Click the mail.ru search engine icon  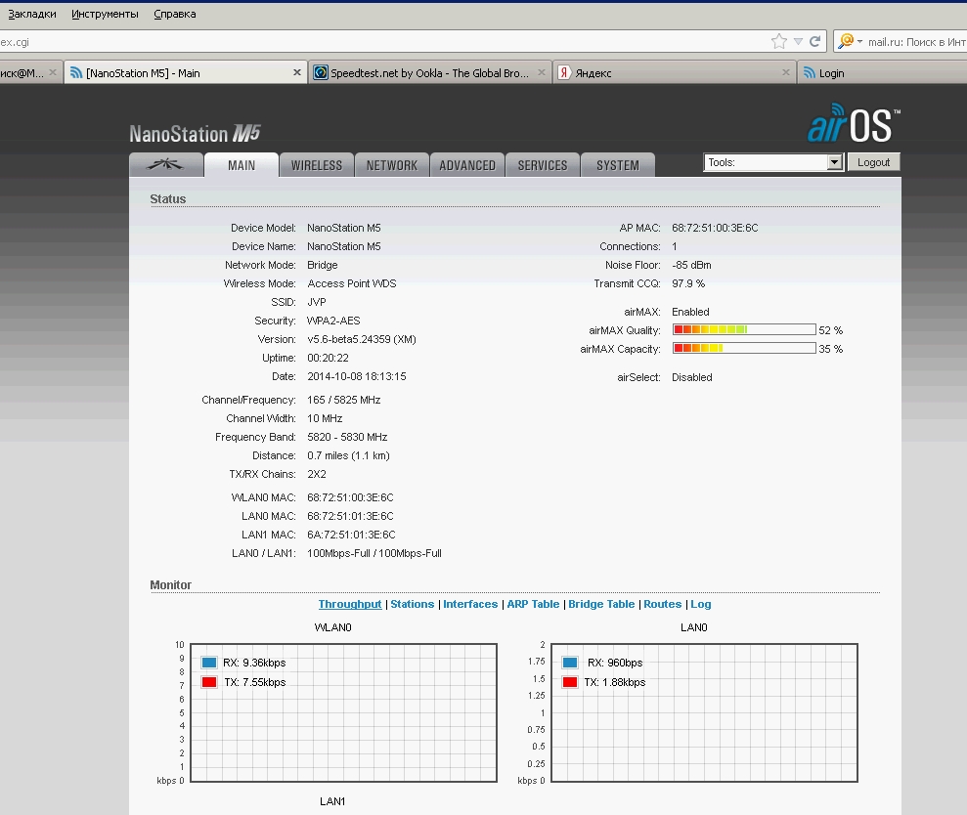pos(846,41)
